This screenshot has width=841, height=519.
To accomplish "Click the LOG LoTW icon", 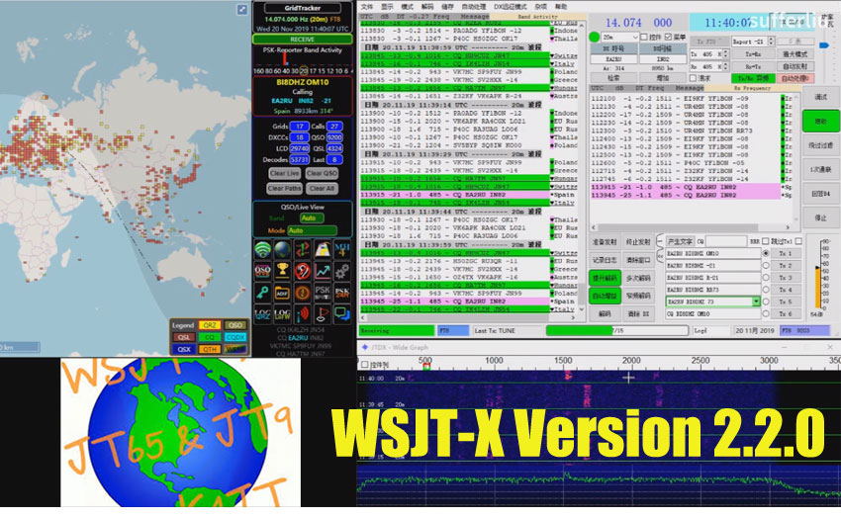I will click(282, 313).
